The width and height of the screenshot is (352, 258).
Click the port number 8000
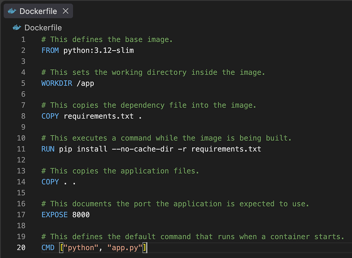pos(81,215)
